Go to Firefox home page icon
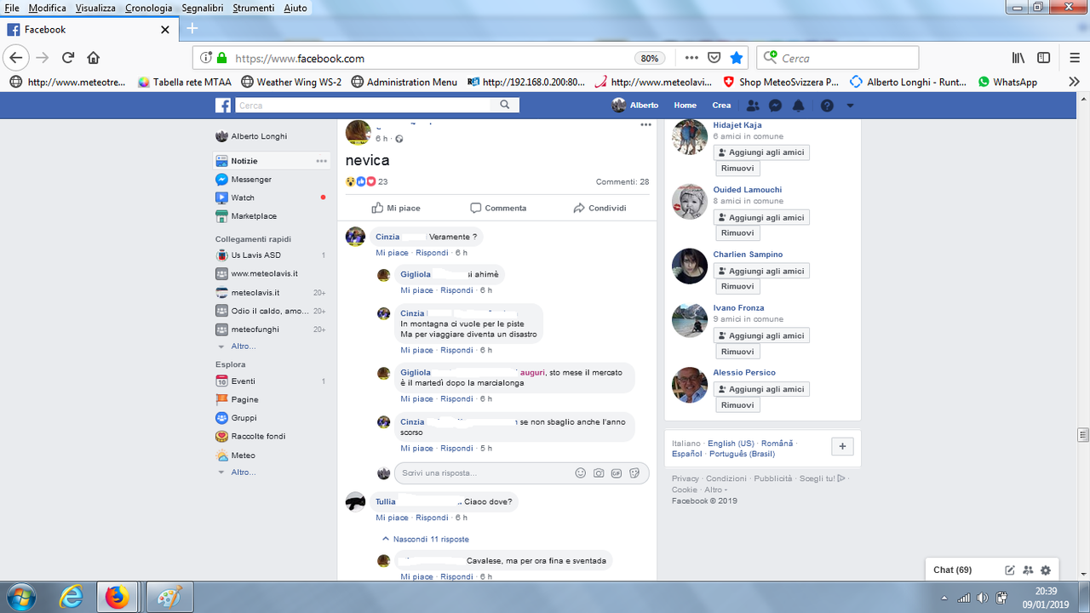1090x613 pixels. click(x=94, y=58)
